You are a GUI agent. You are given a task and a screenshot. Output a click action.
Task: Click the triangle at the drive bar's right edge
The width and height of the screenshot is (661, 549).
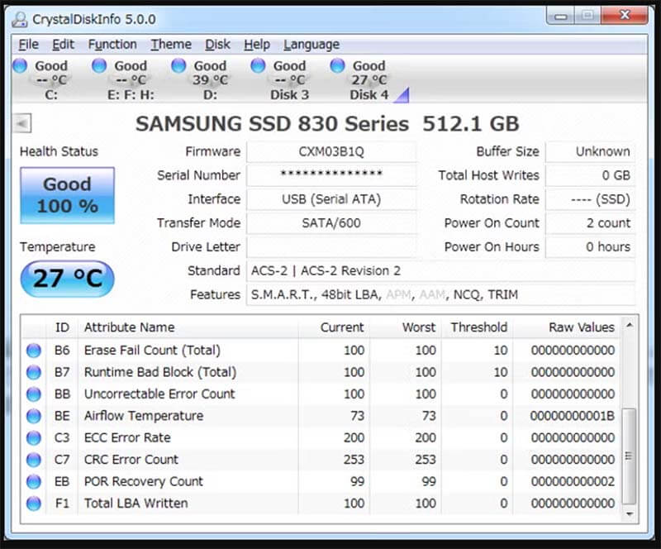(x=399, y=97)
